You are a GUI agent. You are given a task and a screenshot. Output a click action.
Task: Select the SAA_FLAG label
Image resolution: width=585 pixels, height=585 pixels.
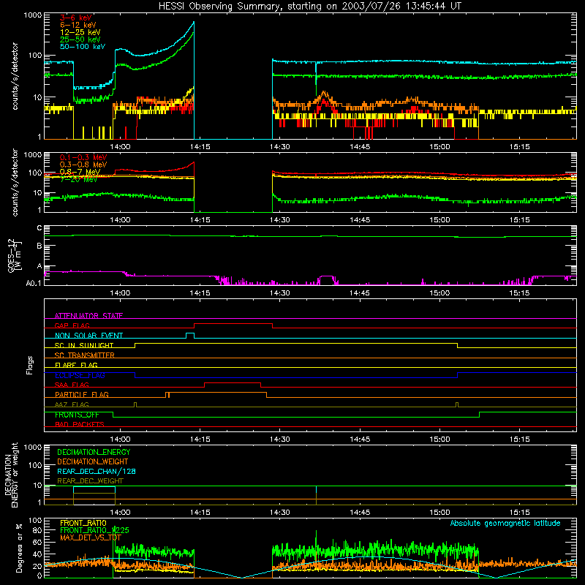[x=72, y=385]
